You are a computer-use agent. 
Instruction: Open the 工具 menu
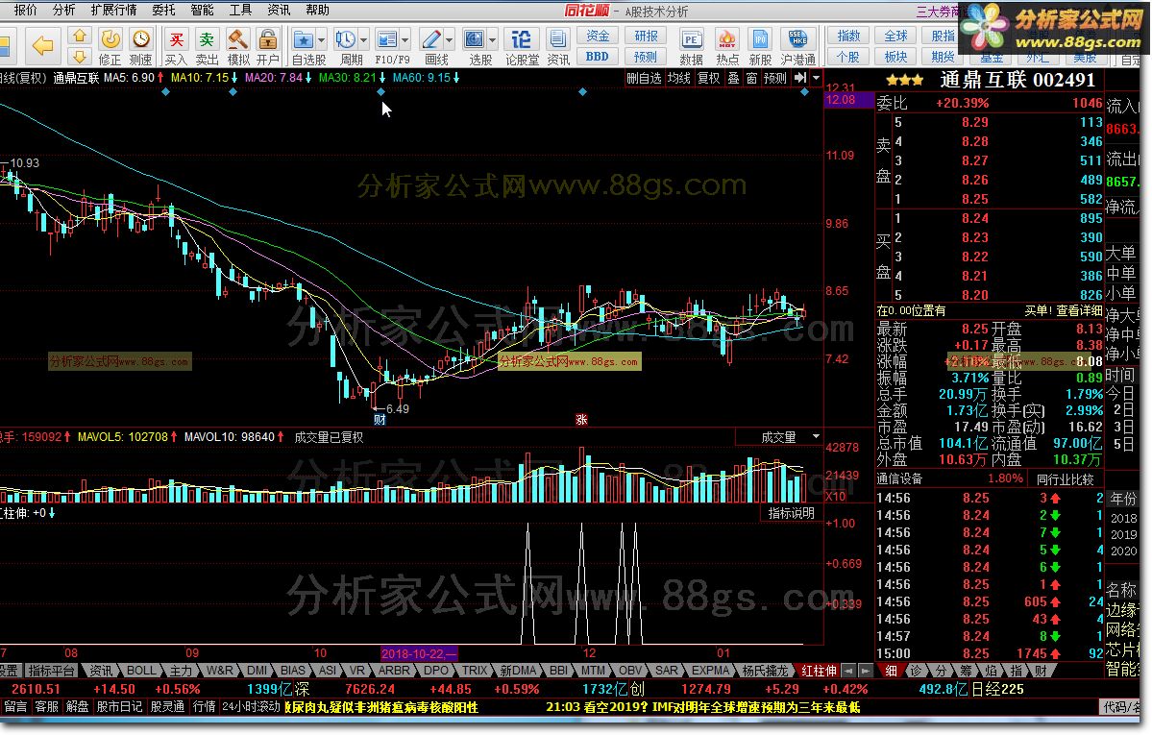click(239, 11)
